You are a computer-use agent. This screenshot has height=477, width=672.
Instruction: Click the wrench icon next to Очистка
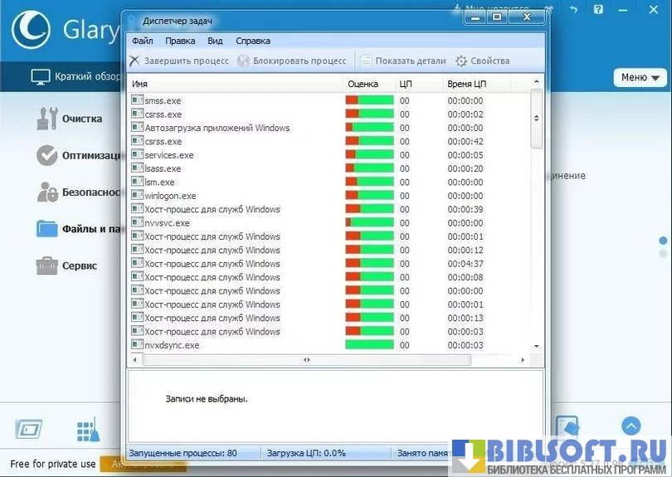click(47, 119)
